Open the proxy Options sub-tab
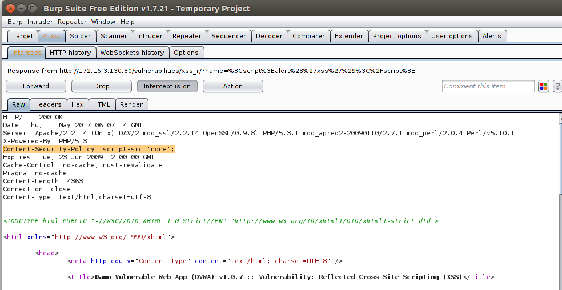Screen dimensions: 562x290 [x=186, y=53]
